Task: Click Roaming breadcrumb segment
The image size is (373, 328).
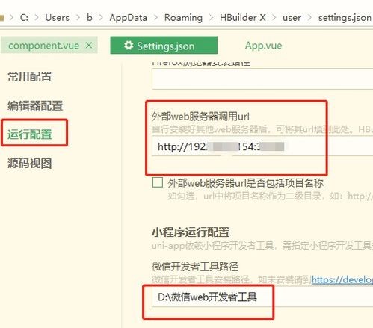Action: (x=183, y=18)
